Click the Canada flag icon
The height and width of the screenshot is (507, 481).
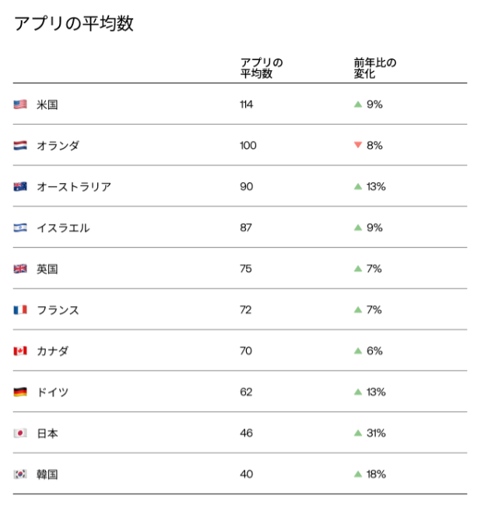[x=20, y=351]
